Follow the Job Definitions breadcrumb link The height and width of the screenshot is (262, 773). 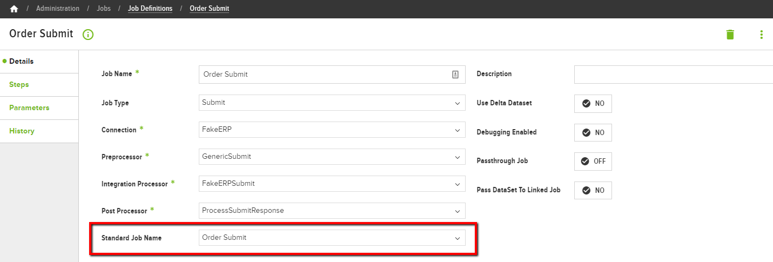[x=150, y=9]
